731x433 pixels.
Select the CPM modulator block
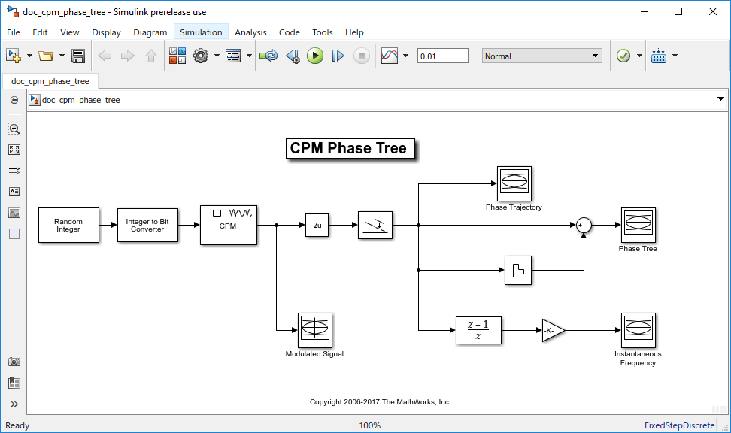point(229,225)
